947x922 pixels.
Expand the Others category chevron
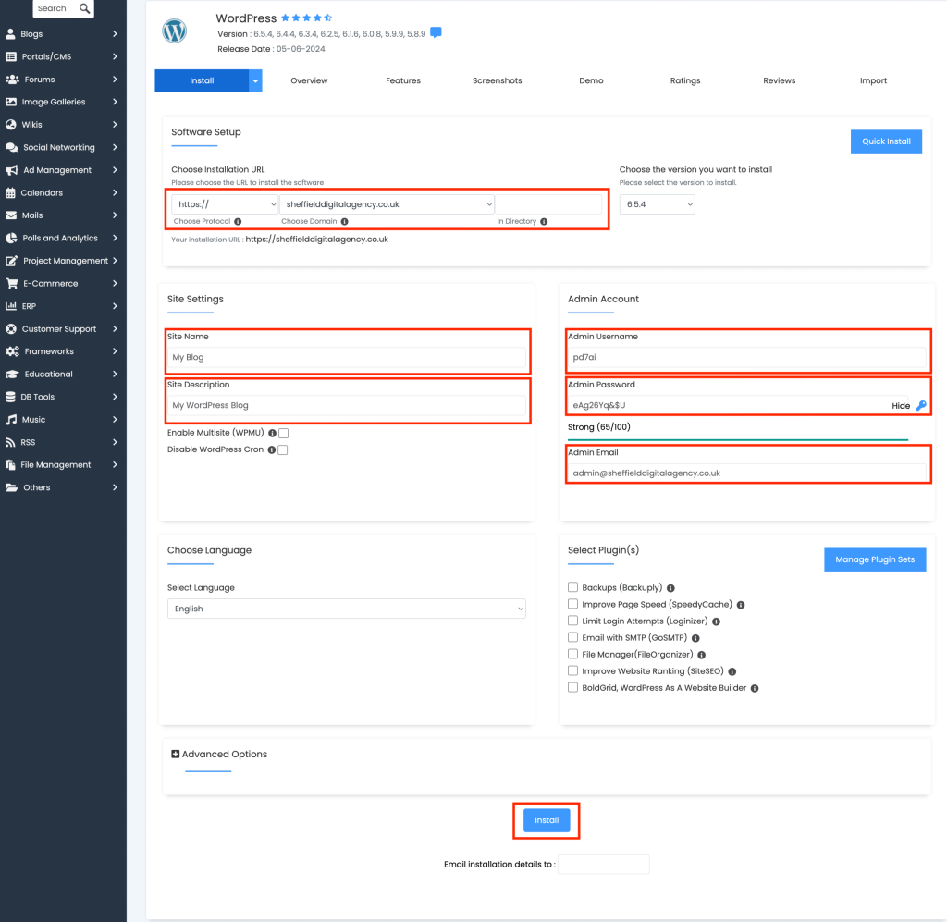[x=115, y=488]
